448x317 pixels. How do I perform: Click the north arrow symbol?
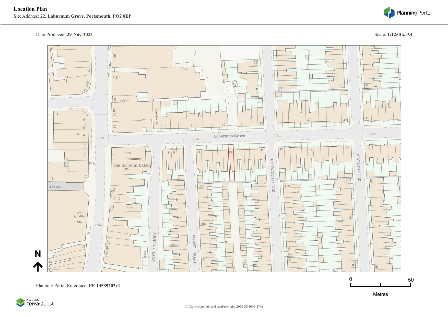pos(38,266)
